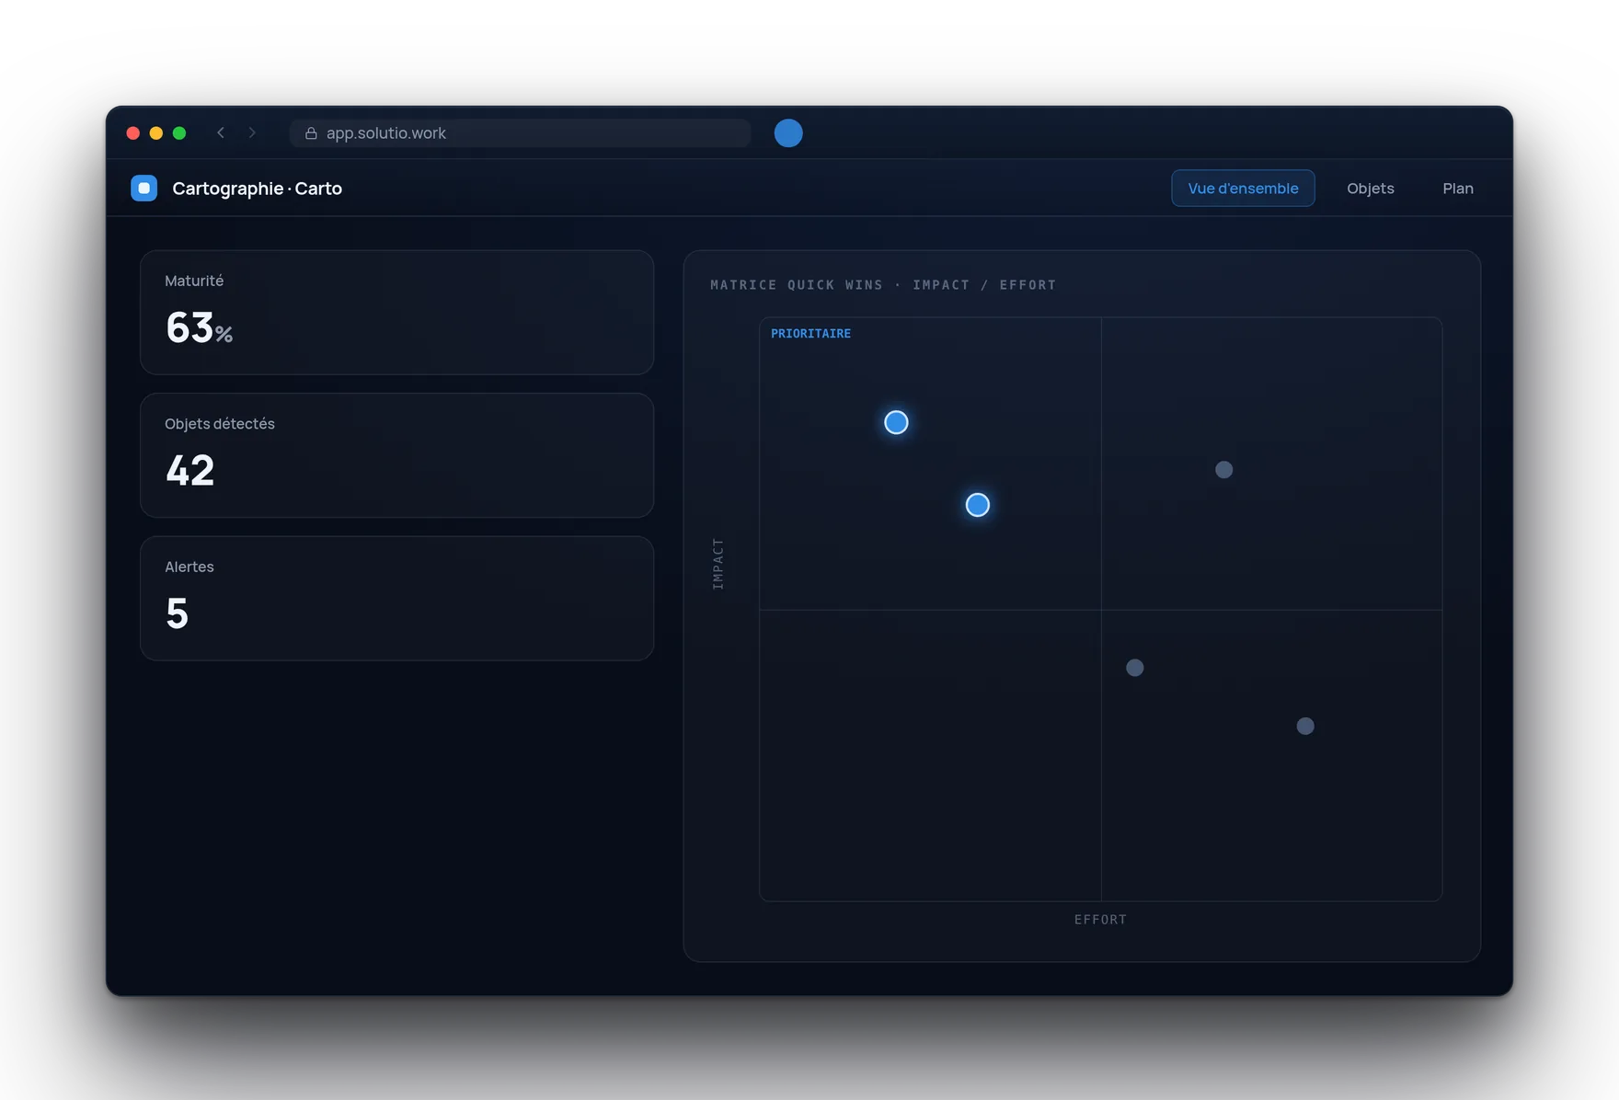The height and width of the screenshot is (1100, 1619).
Task: Click the padlock icon in address bar
Action: (311, 133)
